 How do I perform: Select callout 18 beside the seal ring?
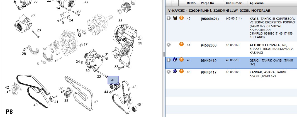79,30
